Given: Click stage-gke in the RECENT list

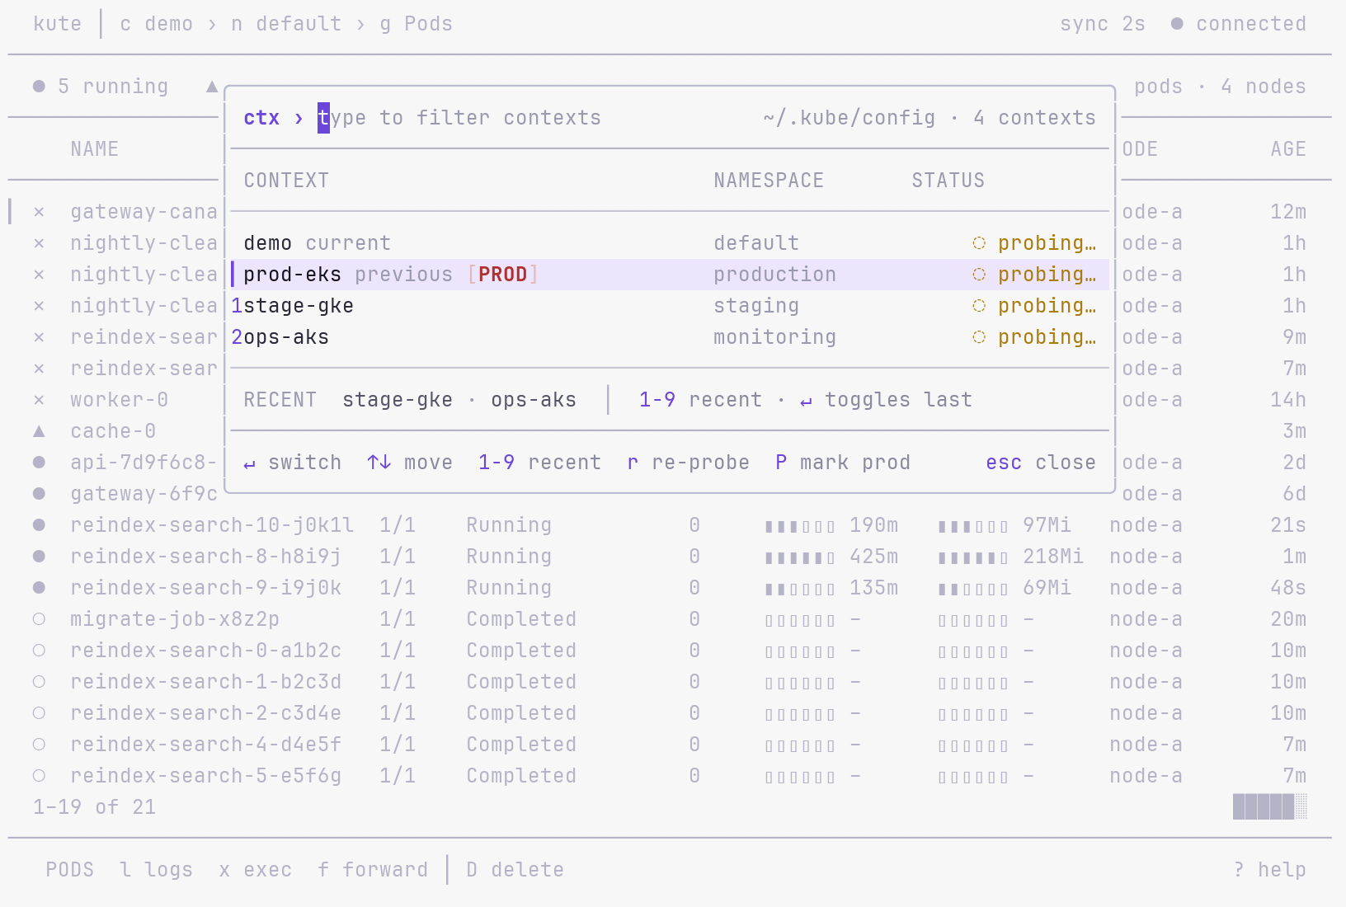Looking at the screenshot, I should click(398, 400).
